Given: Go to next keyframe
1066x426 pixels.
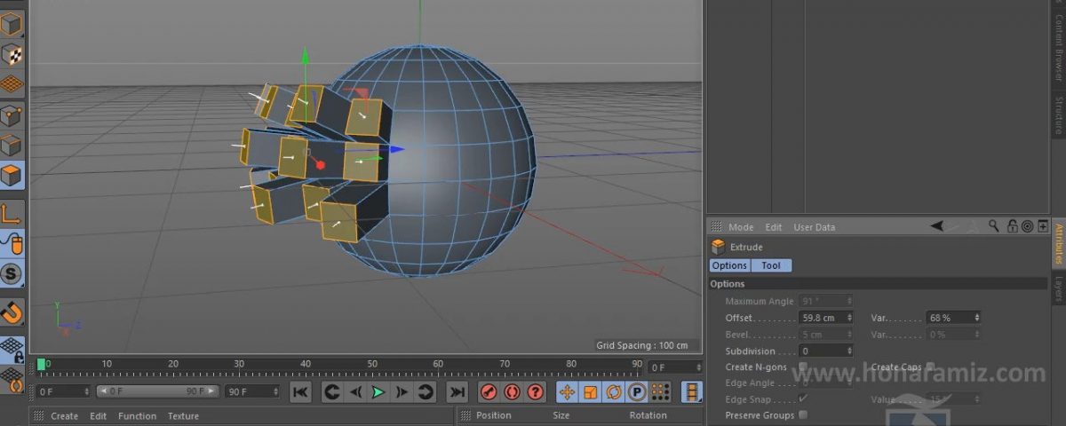Looking at the screenshot, I should tap(425, 391).
